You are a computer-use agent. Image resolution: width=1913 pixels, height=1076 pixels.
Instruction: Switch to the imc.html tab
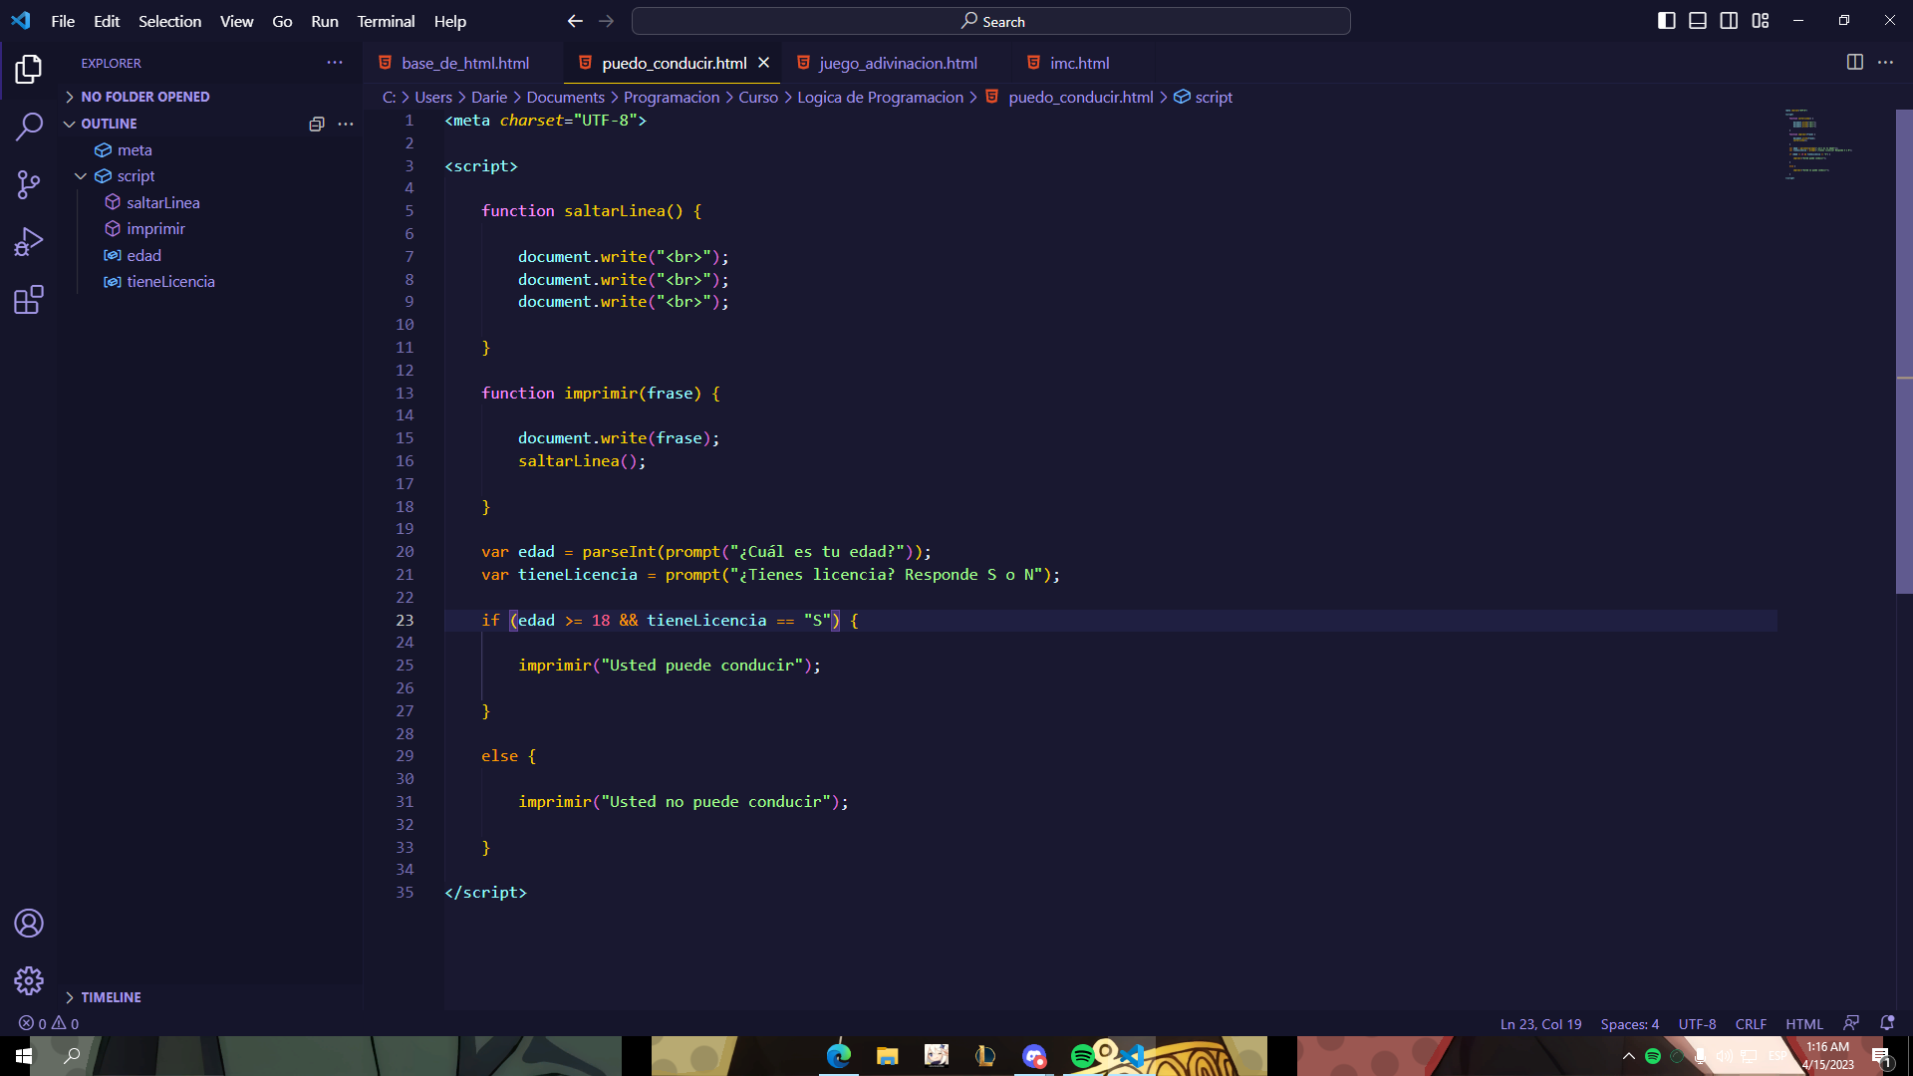[x=1079, y=63]
